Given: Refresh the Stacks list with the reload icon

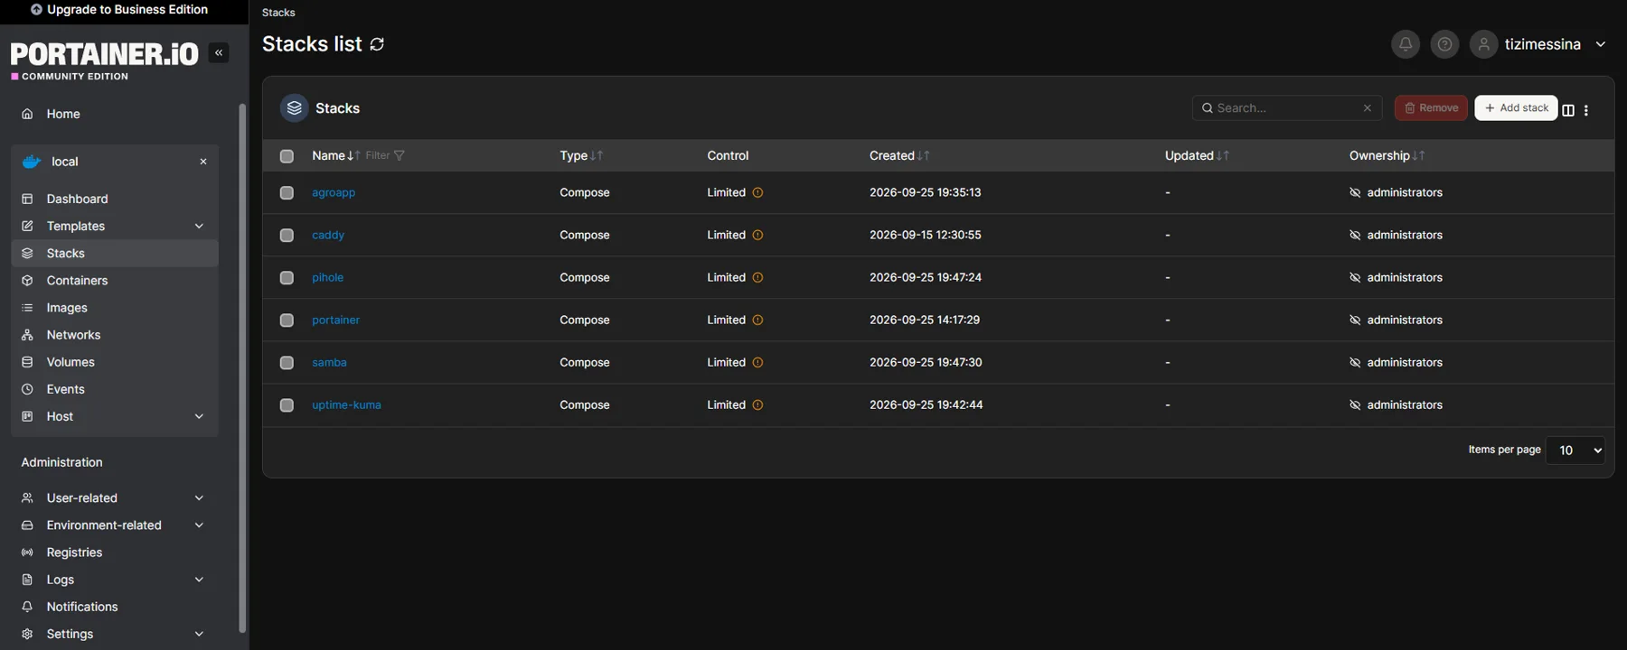Looking at the screenshot, I should pyautogui.click(x=377, y=44).
